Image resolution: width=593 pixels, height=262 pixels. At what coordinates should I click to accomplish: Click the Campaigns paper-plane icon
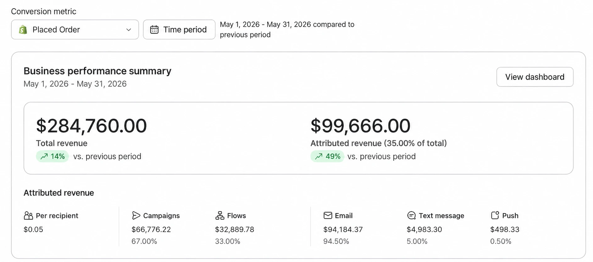[x=136, y=216]
